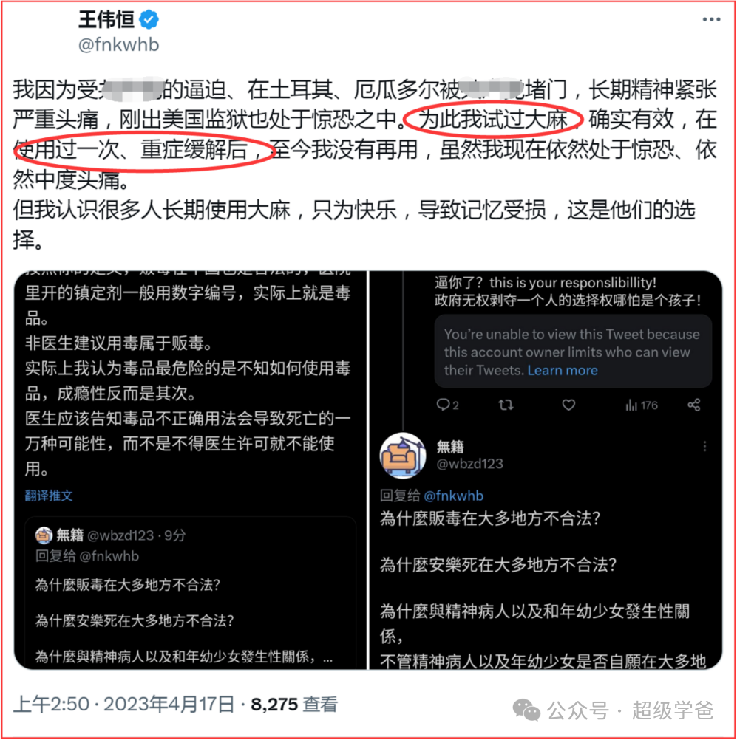Click the share icon in embedded tweet
The width and height of the screenshot is (737, 740).
[x=693, y=405]
